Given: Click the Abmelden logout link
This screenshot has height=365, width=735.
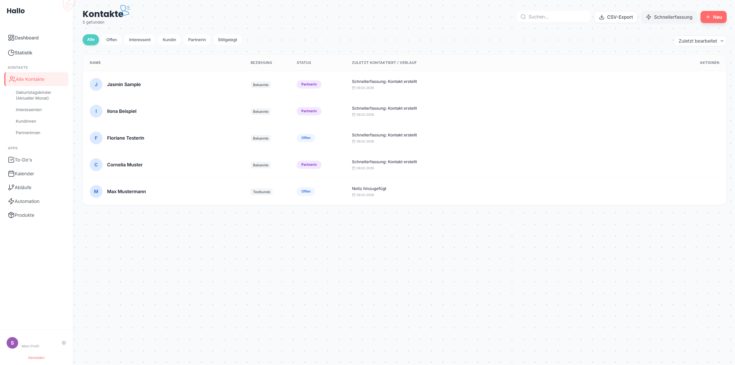Looking at the screenshot, I should 36,358.
